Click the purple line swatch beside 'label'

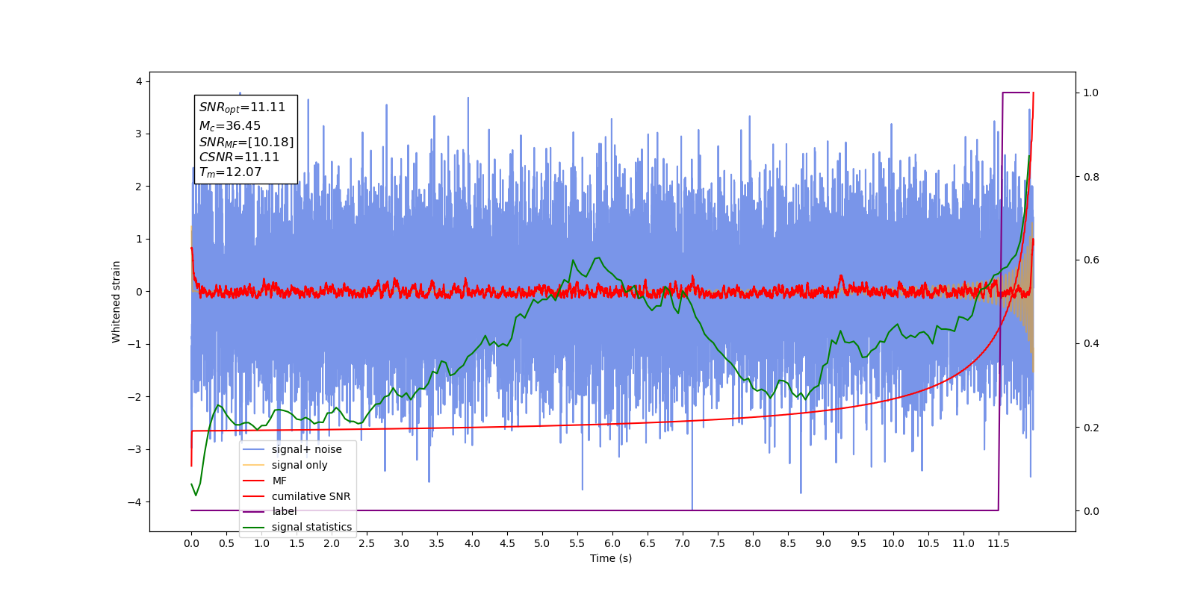click(x=254, y=511)
